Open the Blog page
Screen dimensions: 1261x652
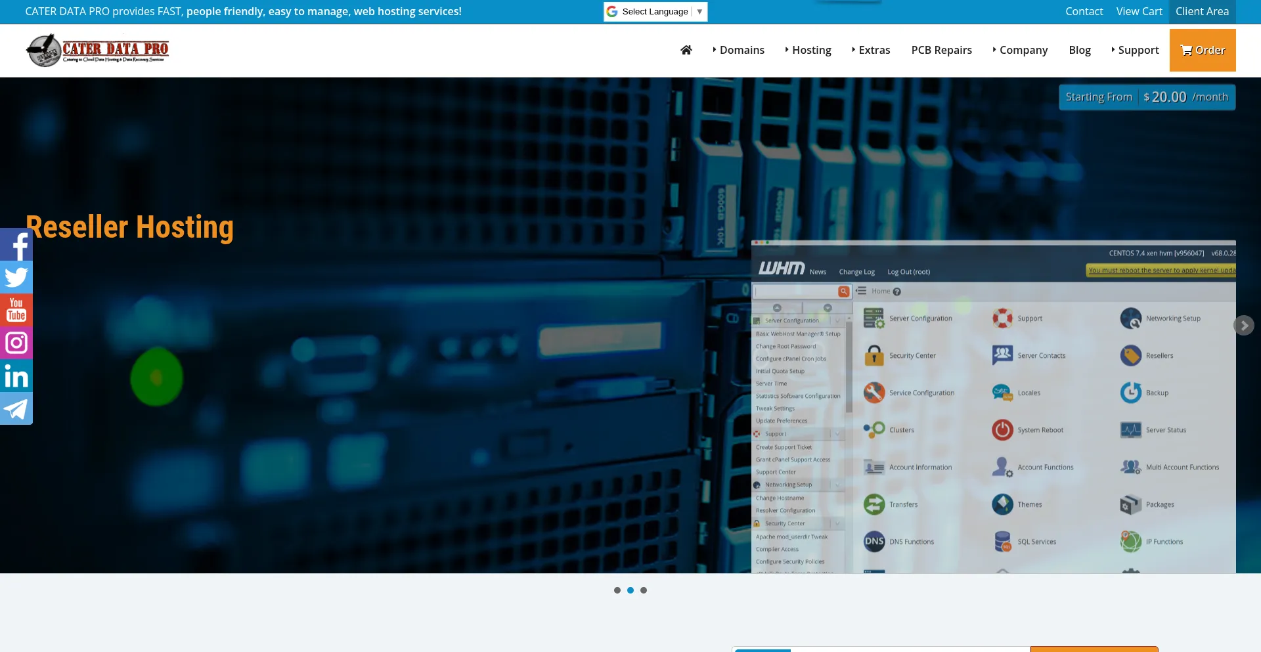[1080, 50]
